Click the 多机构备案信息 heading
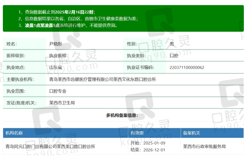Viewport: 244px width, 156px height. coord(122,115)
